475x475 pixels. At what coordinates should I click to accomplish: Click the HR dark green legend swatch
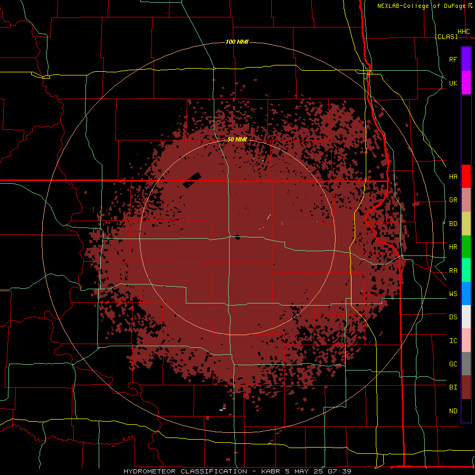(466, 247)
